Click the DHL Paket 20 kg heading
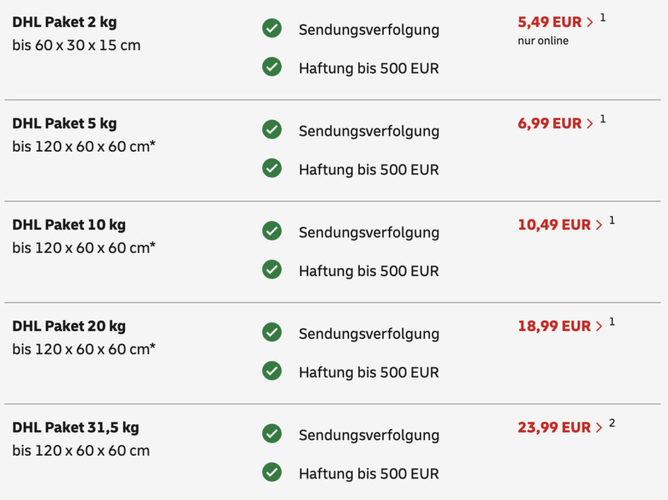The image size is (668, 500). pos(69,327)
